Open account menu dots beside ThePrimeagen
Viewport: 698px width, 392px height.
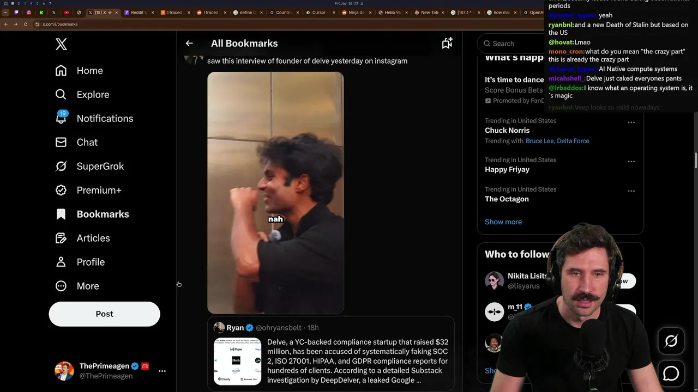(x=162, y=371)
